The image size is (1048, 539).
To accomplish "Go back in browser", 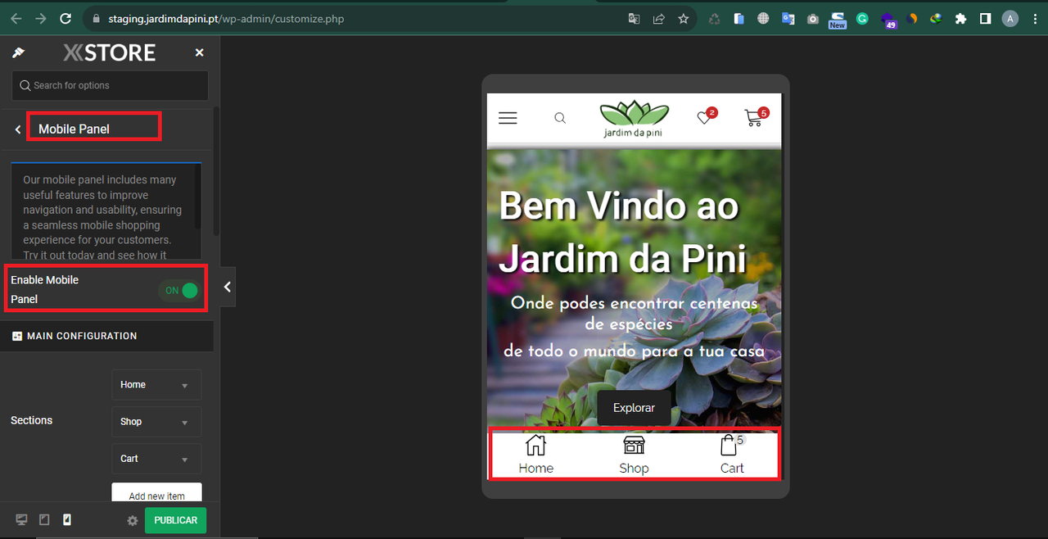I will tap(16, 18).
